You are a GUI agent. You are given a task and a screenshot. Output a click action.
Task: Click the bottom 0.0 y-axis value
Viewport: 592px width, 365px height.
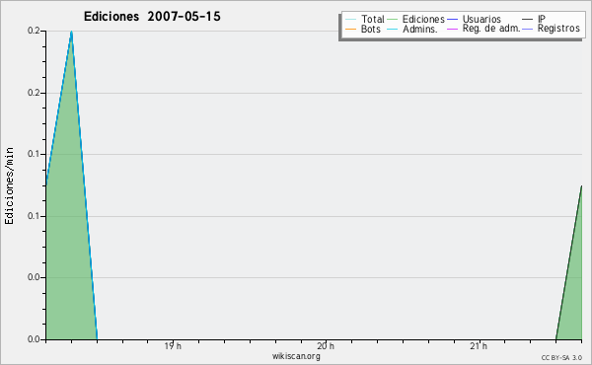point(34,339)
